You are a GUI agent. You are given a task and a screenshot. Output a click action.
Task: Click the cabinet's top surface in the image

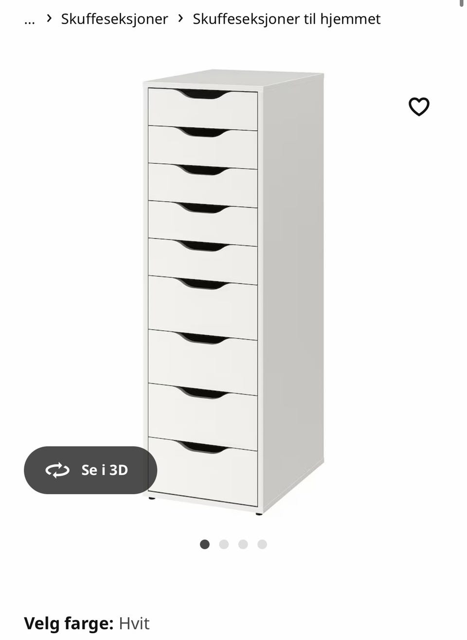click(233, 79)
